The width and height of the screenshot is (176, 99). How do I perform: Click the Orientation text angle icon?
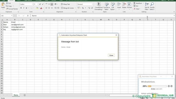(56, 4)
